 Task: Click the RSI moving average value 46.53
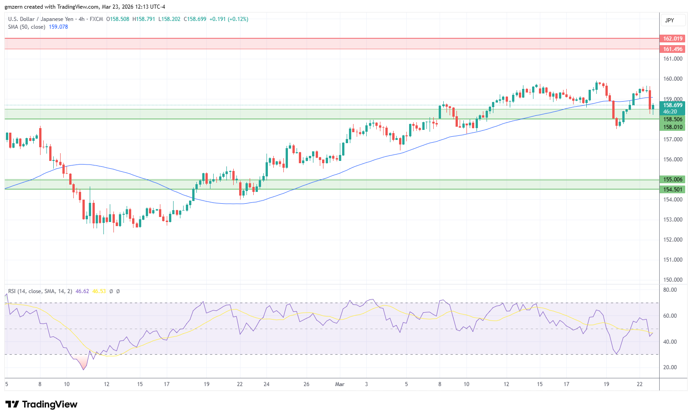point(99,291)
